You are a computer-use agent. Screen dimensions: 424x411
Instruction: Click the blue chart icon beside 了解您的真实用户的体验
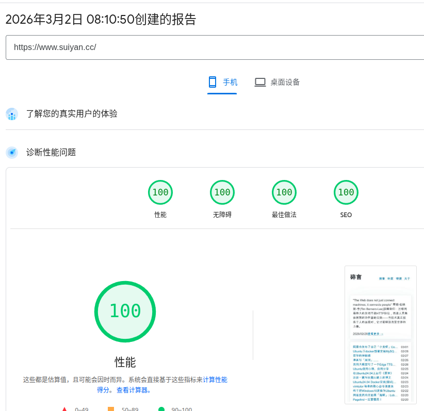tap(11, 114)
